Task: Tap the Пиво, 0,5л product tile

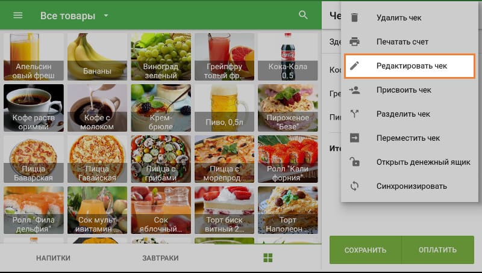Action: point(224,108)
